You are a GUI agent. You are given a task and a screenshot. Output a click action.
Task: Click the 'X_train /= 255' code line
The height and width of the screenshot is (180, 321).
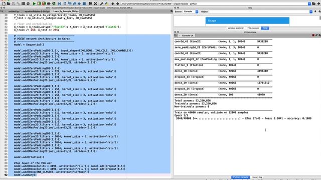click(37, 30)
